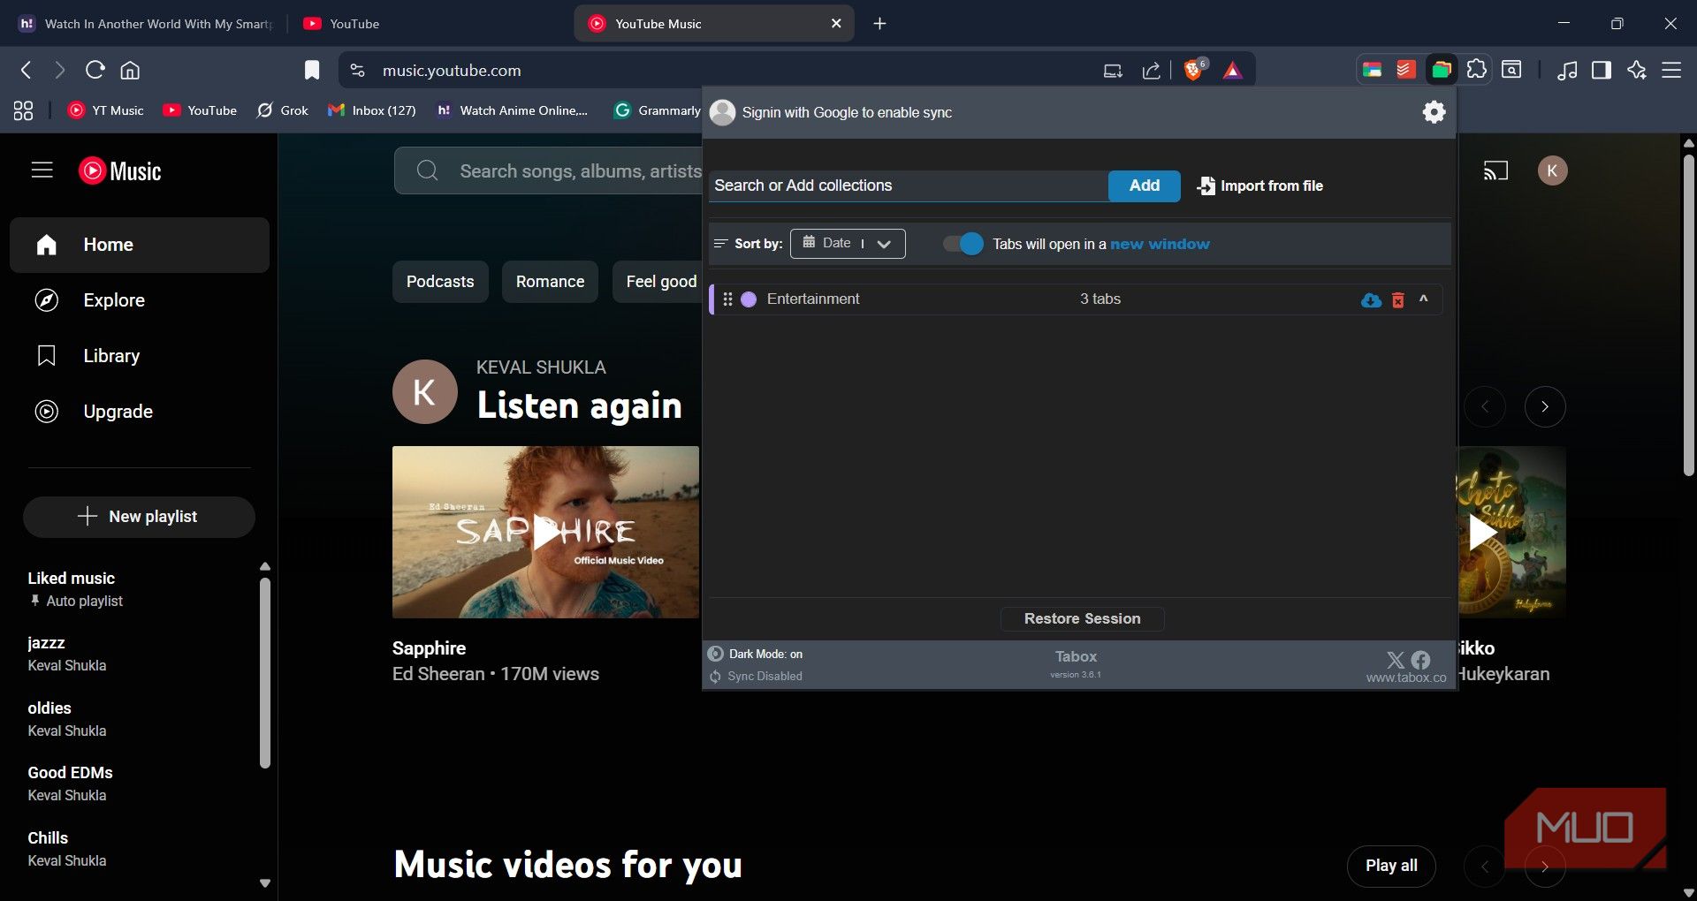
Task: Open Tabox Facebook link
Action: (x=1420, y=660)
